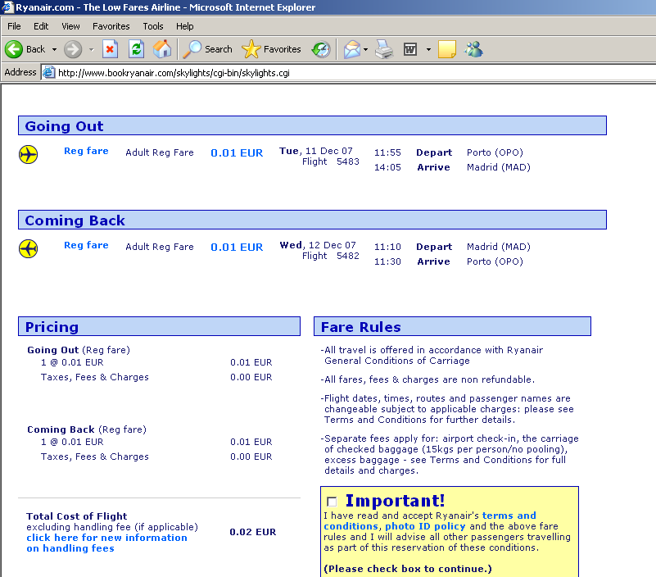Viewport: 656px width, 577px height.
Task: Open the photo ID policy link
Action: [x=425, y=526]
